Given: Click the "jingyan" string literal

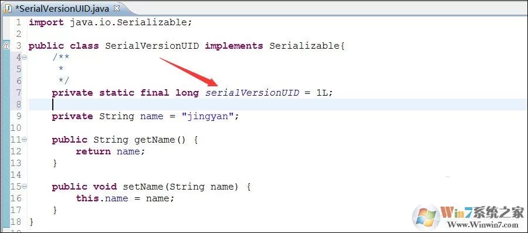Looking at the screenshot, I should pos(207,116).
